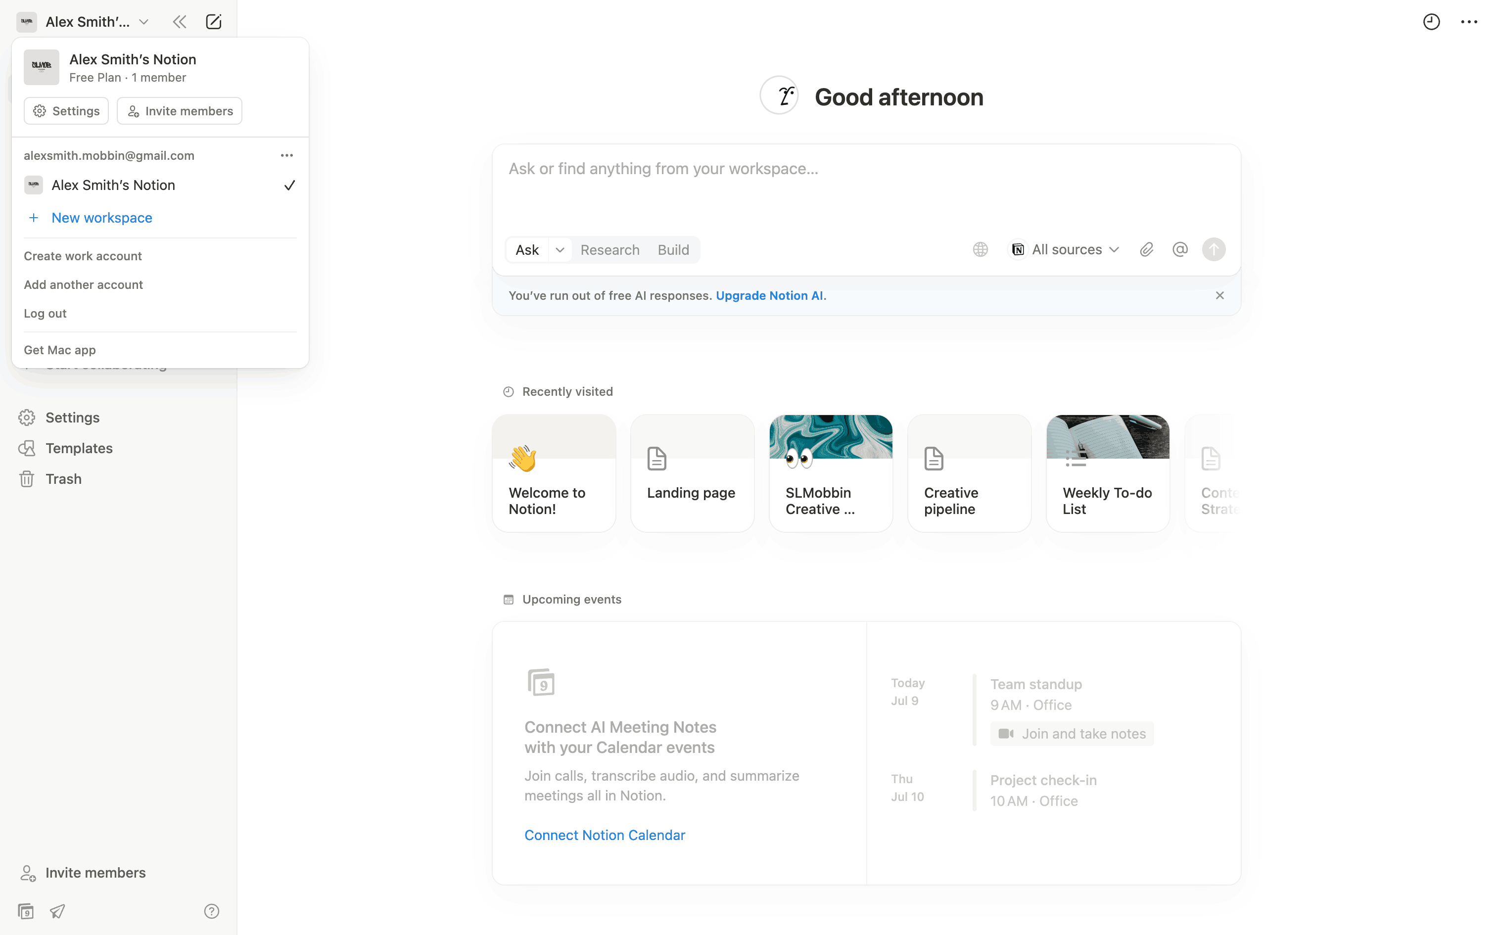Click the @ mention icon

pyautogui.click(x=1179, y=249)
